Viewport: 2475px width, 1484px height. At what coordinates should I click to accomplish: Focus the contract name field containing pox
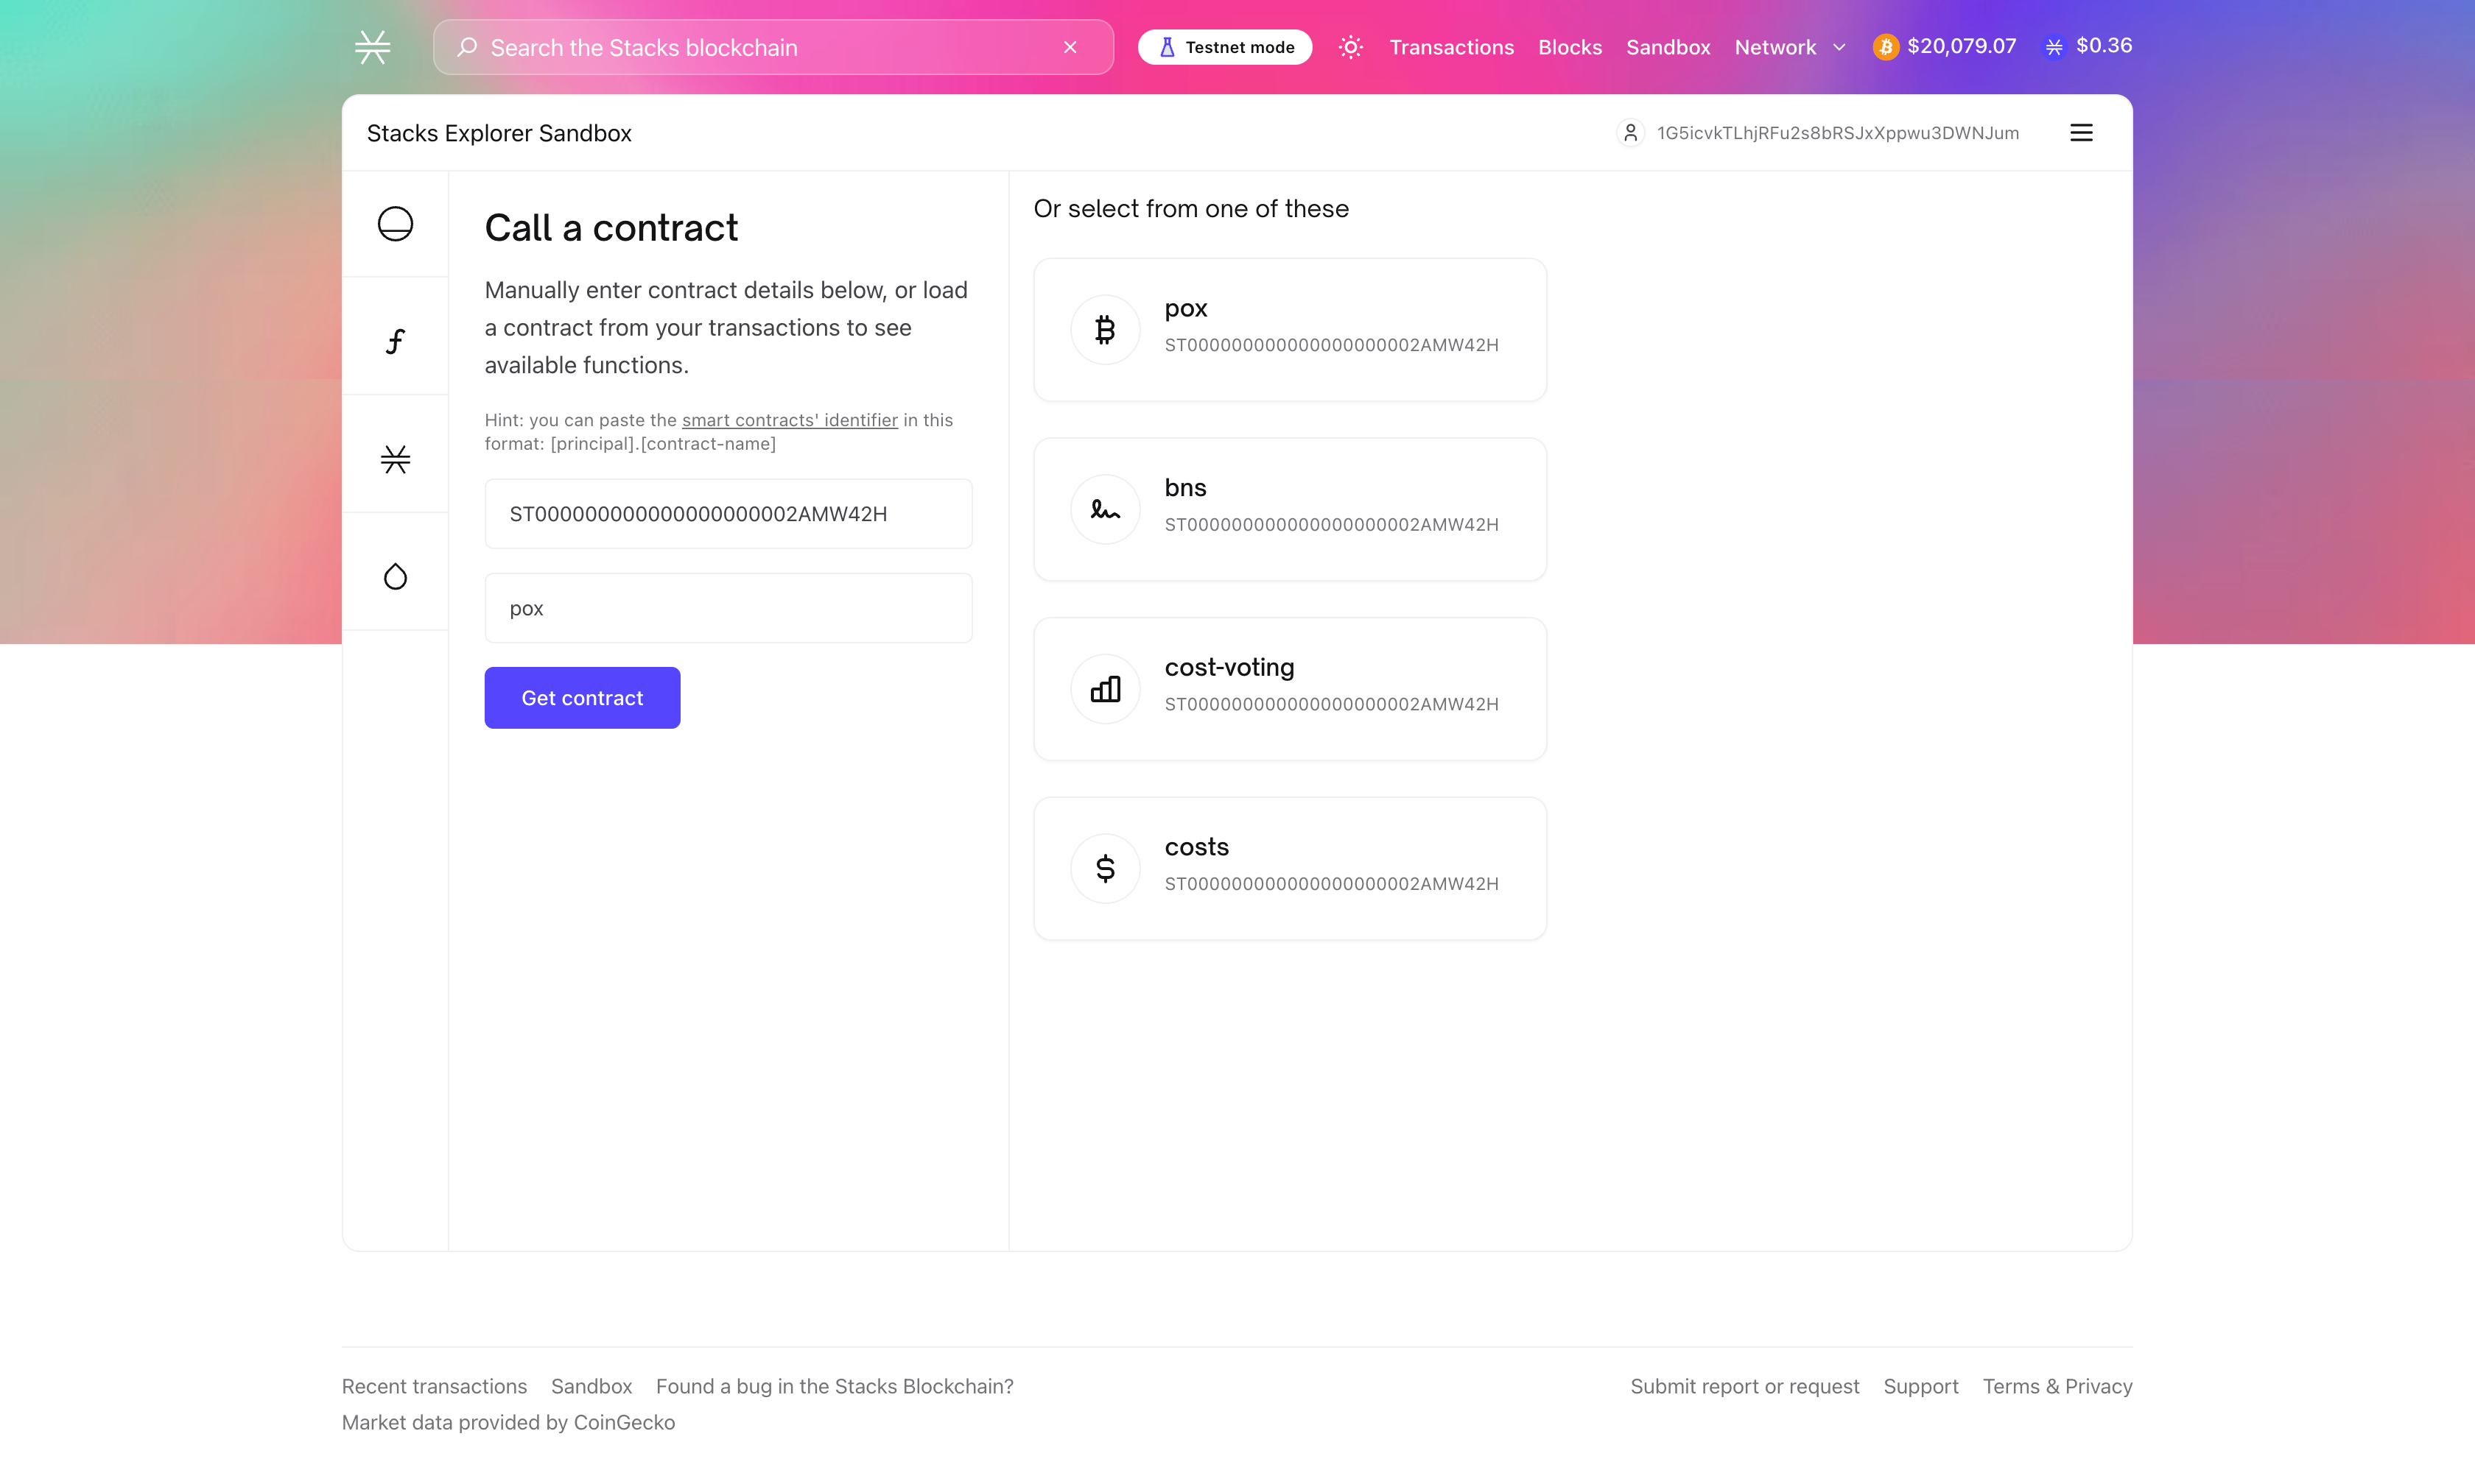click(x=729, y=608)
